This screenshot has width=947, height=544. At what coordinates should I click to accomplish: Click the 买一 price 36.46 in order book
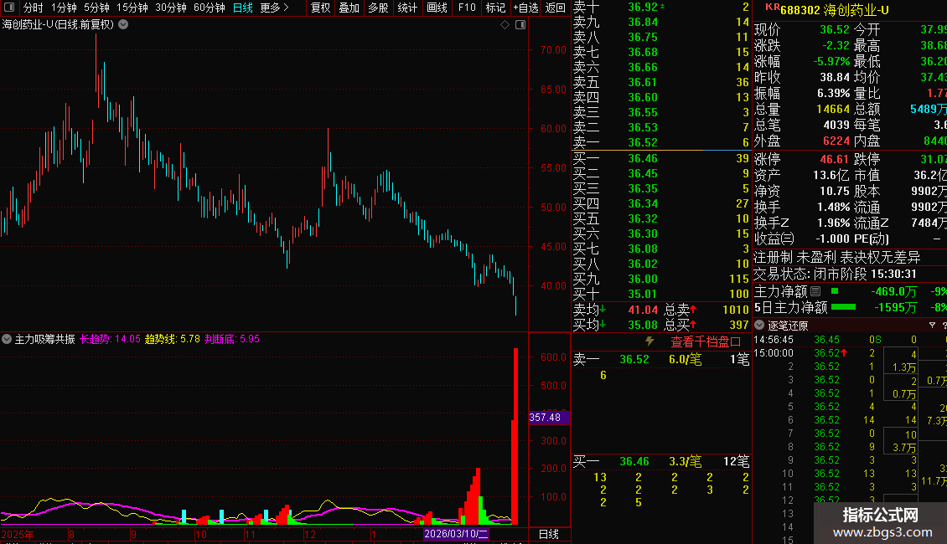pyautogui.click(x=643, y=158)
